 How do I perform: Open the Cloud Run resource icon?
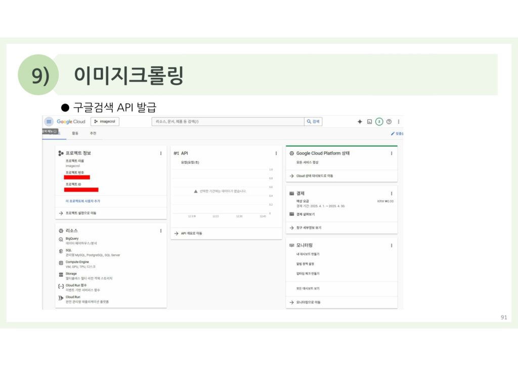click(x=61, y=298)
